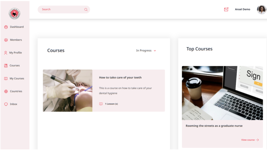Navigate to the Countries menu item
The height and width of the screenshot is (151, 267).
pyautogui.click(x=16, y=92)
